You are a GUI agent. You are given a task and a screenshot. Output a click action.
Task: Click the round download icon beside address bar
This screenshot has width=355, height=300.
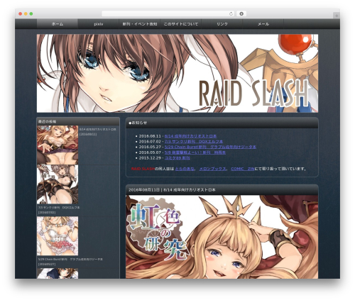[241, 13]
